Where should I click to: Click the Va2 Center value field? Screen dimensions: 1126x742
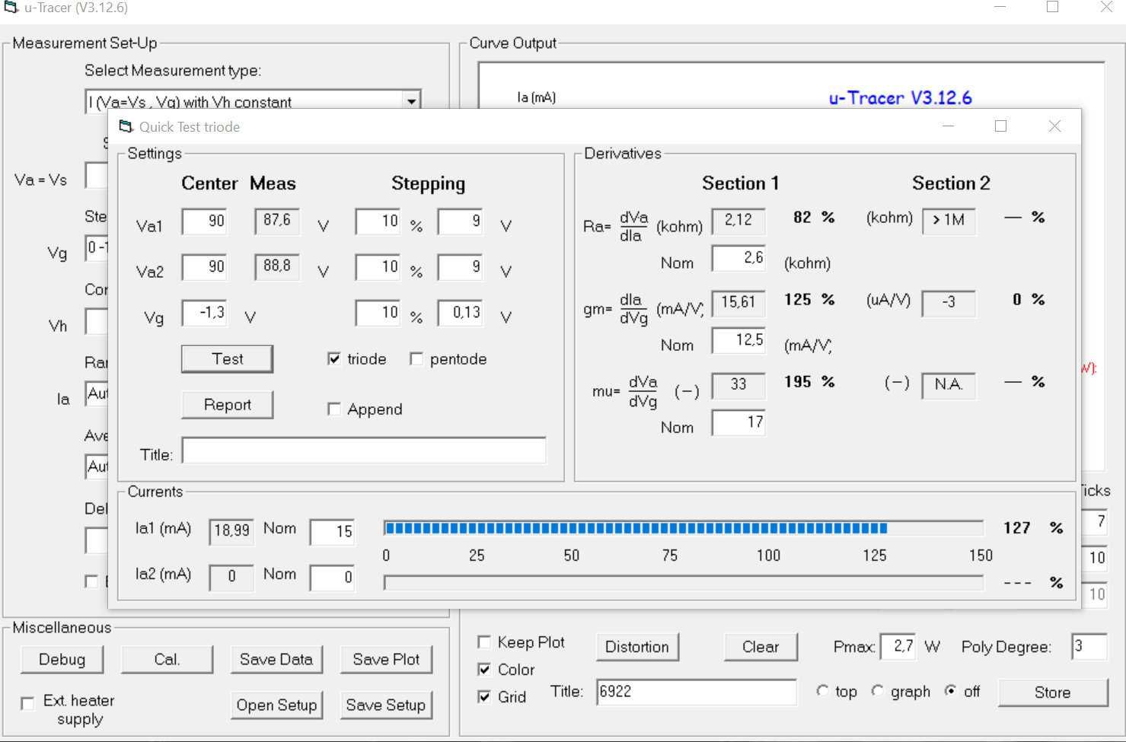[204, 267]
